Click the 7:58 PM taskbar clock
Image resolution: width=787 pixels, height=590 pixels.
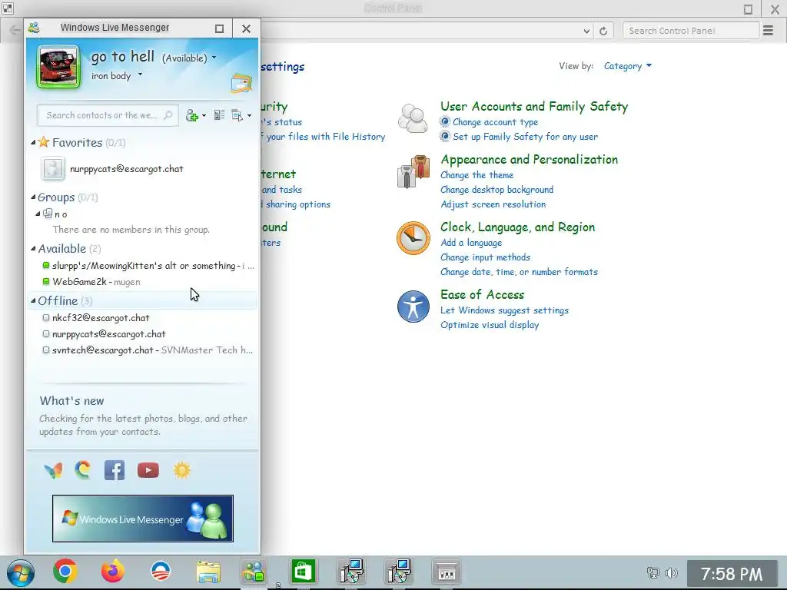(732, 573)
